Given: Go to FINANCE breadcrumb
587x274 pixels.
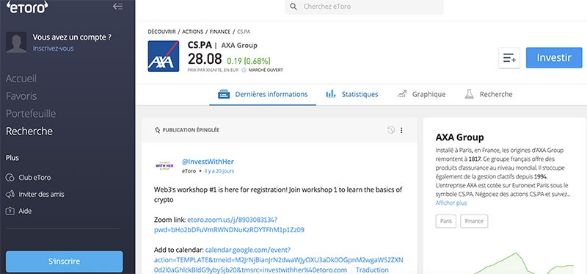Looking at the screenshot, I should tap(220, 32).
